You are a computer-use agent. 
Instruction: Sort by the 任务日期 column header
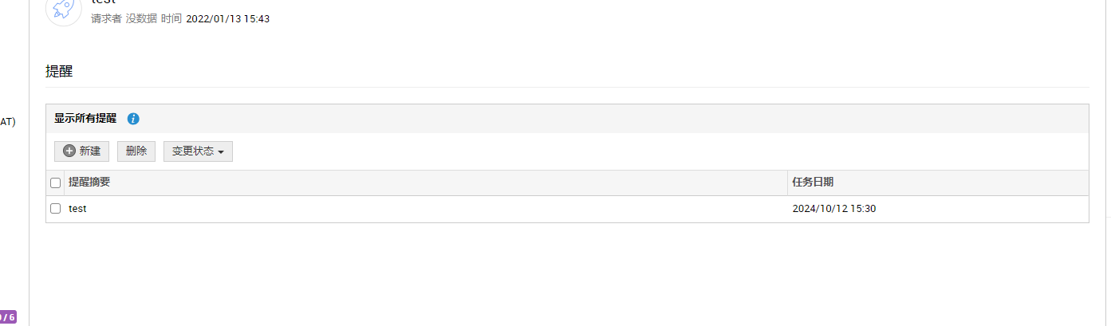tap(813, 183)
